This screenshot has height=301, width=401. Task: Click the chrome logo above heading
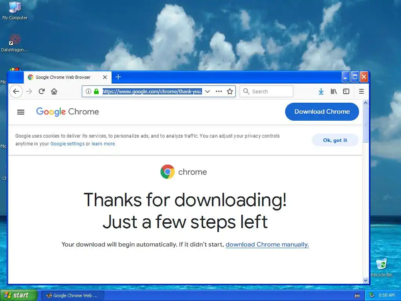pos(184,172)
